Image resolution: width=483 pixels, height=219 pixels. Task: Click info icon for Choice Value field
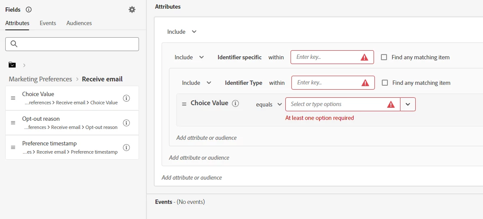[x=126, y=98]
